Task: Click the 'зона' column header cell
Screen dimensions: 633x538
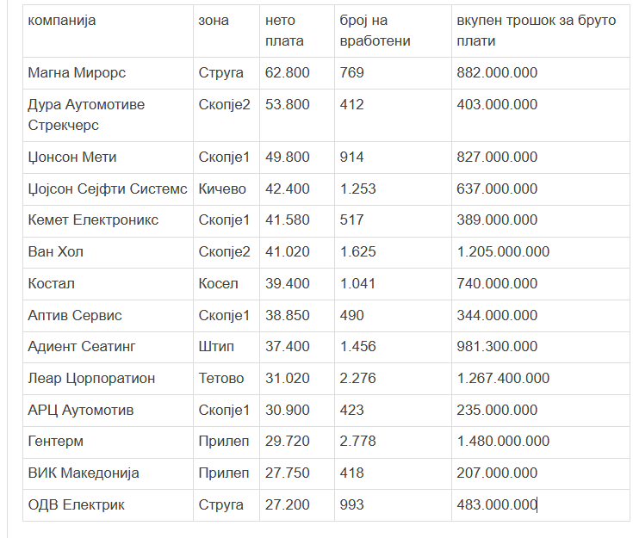Action: click(x=214, y=21)
